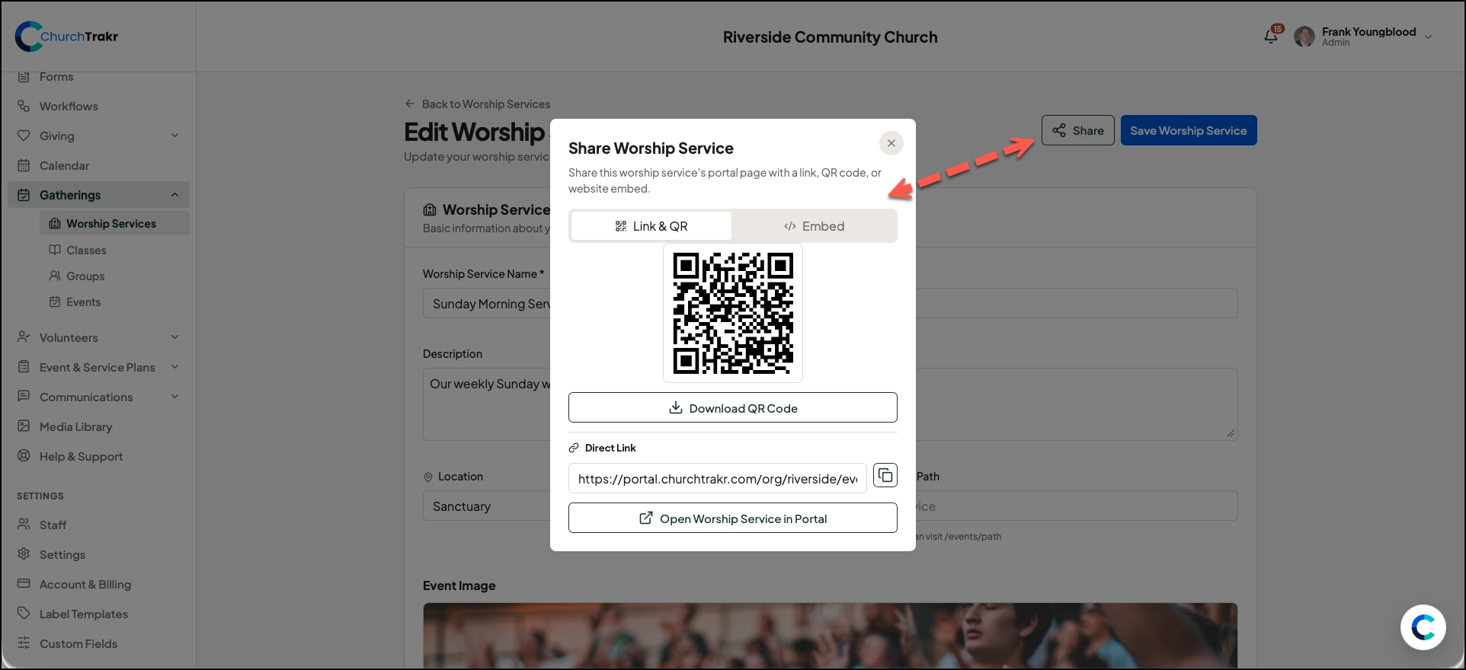This screenshot has height=670, width=1466.
Task: Click the direct link URL field
Action: coord(718,478)
